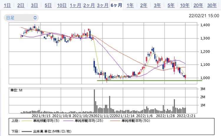This screenshot has width=221, height=136.
Task: Select the 10日 period tab
Action: point(62,5)
